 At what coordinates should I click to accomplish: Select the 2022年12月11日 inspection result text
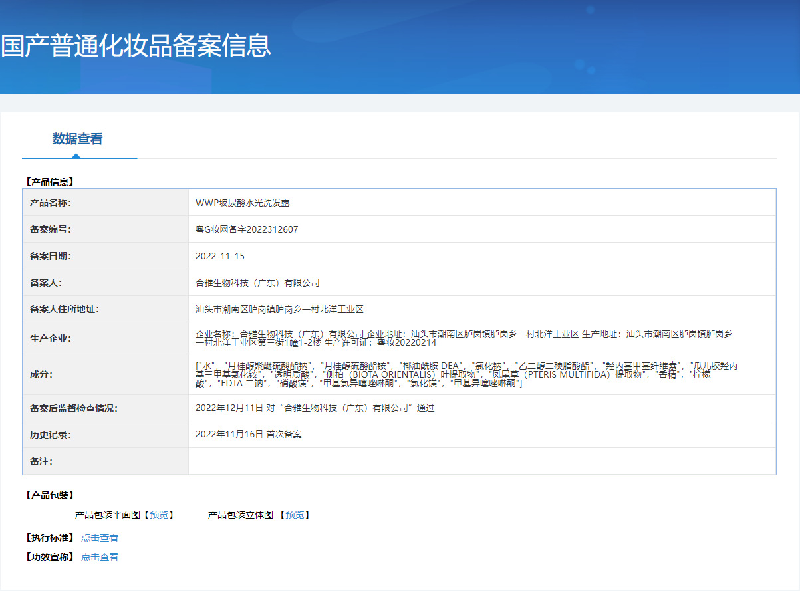coord(315,408)
